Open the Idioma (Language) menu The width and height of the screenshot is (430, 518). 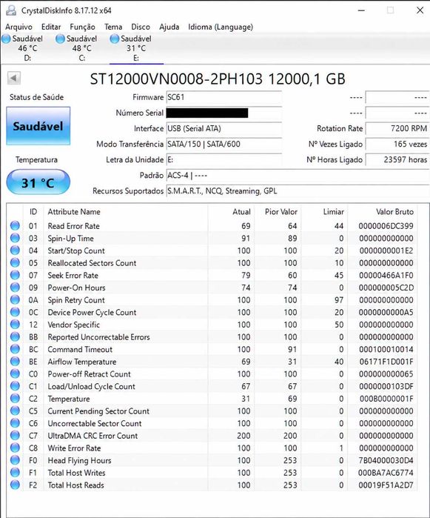(x=221, y=27)
